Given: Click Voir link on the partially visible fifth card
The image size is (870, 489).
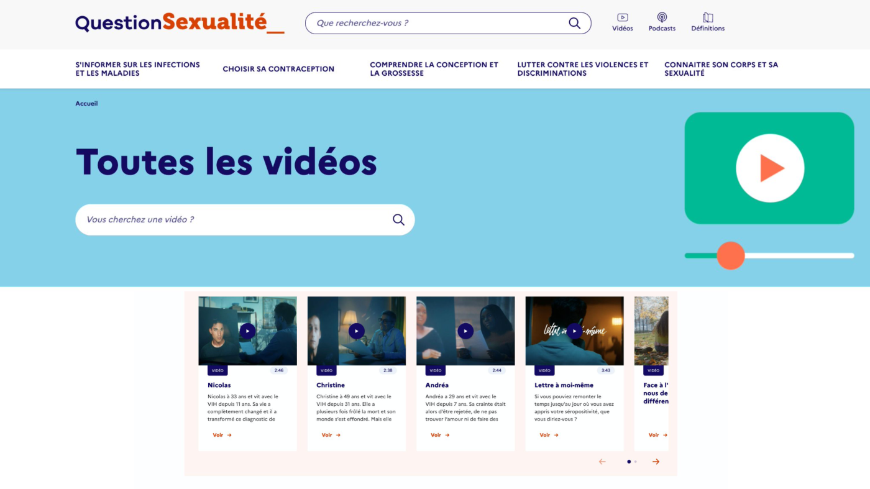Looking at the screenshot, I should pos(657,435).
